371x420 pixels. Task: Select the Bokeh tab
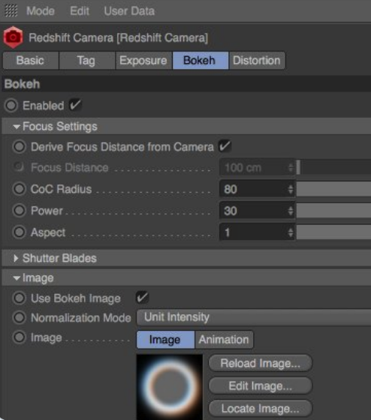click(x=200, y=61)
